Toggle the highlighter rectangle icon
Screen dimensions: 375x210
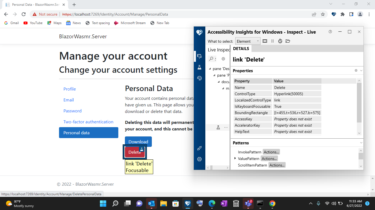point(265,41)
